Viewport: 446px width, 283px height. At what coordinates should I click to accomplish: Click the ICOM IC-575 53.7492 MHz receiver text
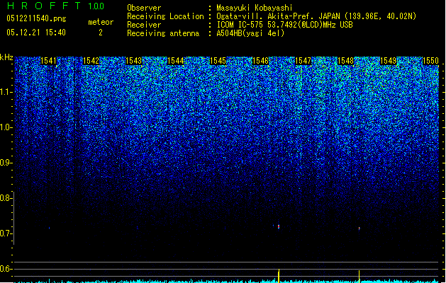click(x=285, y=25)
